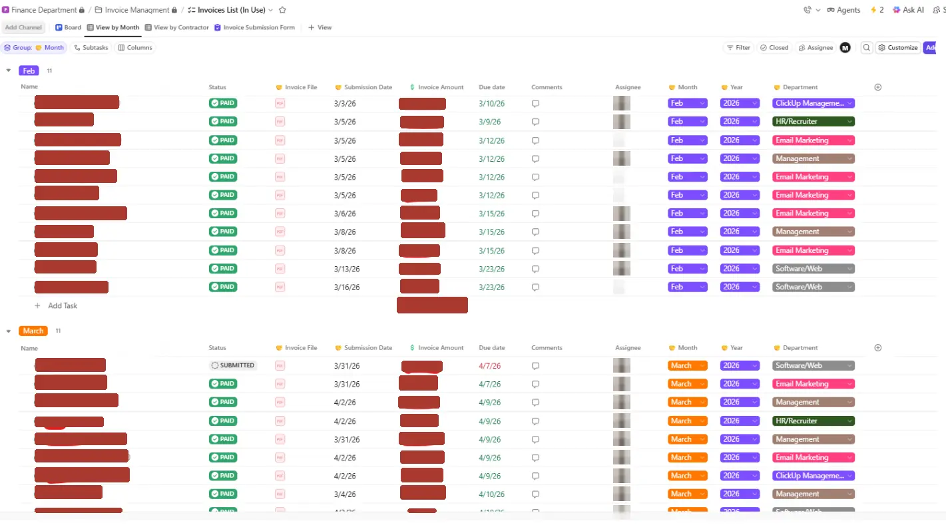Sort by Invoice Amount header in Feb group
The height and width of the screenshot is (527, 946).
[437, 87]
